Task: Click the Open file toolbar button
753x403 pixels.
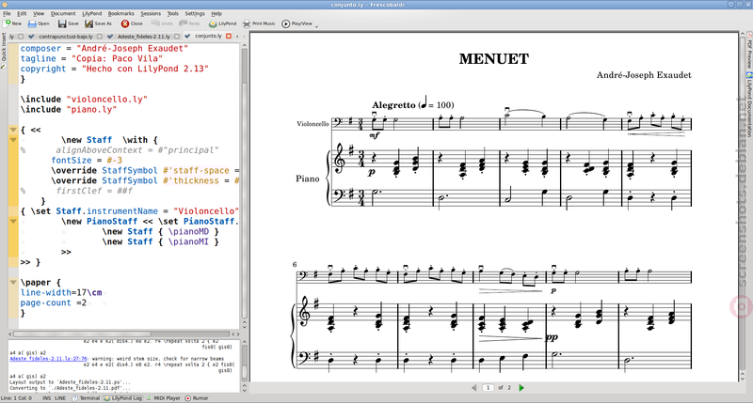Action: coord(39,23)
